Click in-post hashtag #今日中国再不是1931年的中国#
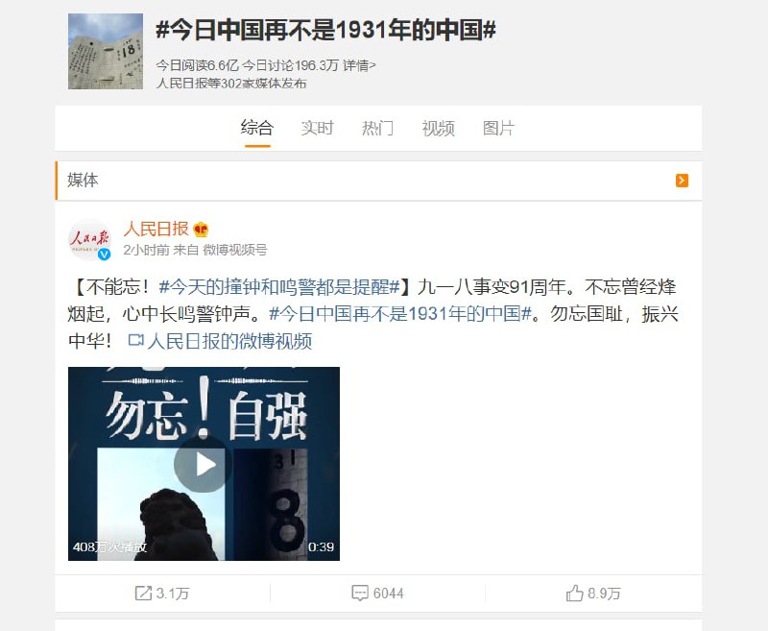The image size is (768, 631). (400, 313)
